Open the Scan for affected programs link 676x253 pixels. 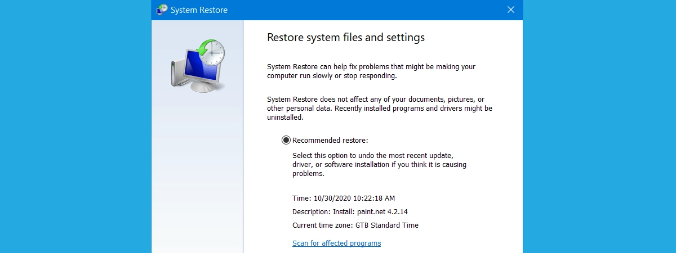point(336,243)
